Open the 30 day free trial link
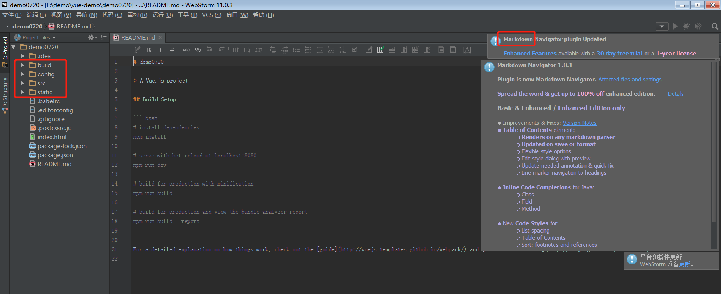The image size is (721, 294). coord(620,53)
